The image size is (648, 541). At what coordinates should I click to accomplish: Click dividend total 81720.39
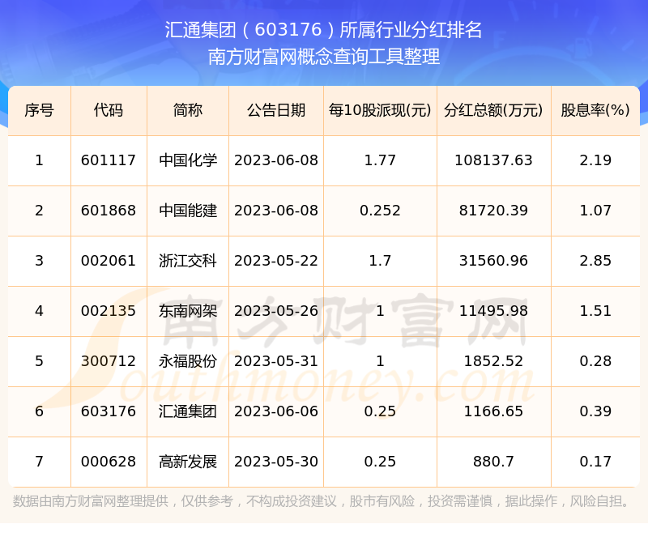493,211
